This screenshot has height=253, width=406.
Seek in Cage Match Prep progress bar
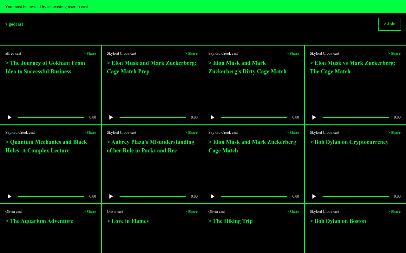[153, 117]
